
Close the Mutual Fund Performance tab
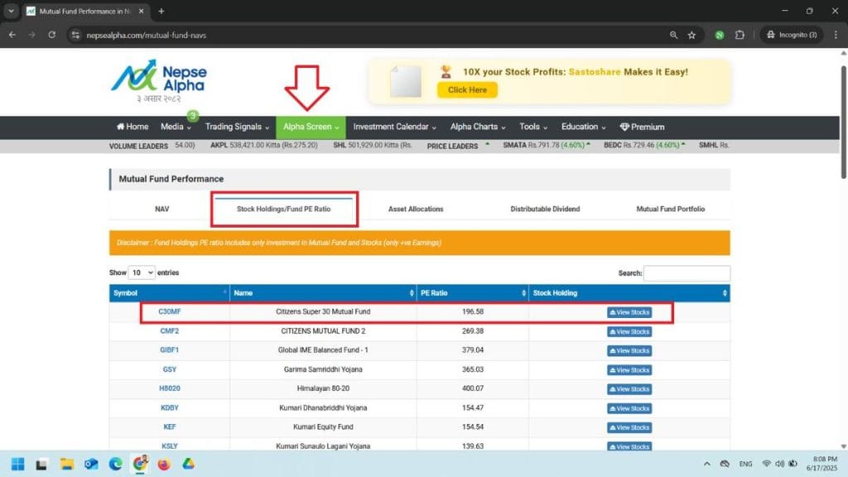tap(141, 11)
